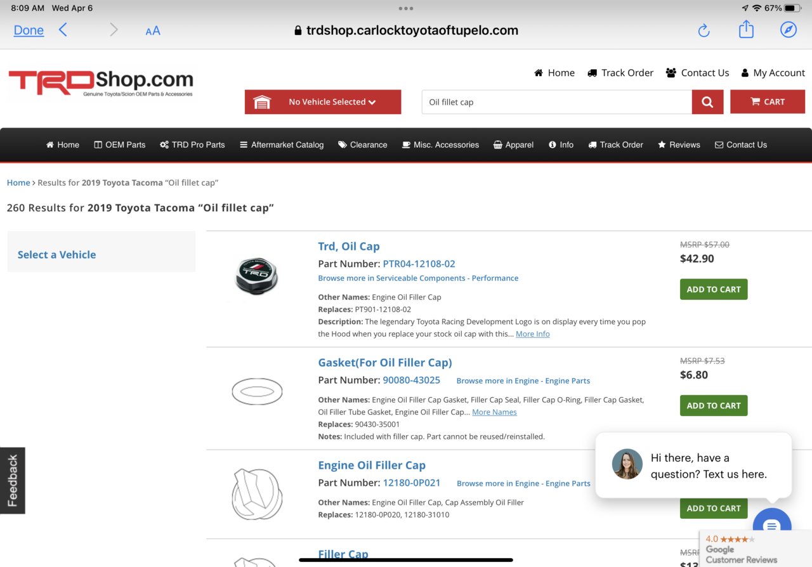This screenshot has width=812, height=567.
Task: Browse more in Serviceable Components - Performance
Action: click(x=418, y=278)
